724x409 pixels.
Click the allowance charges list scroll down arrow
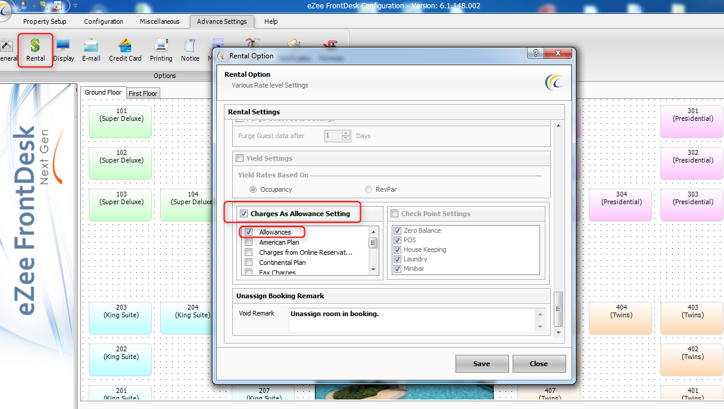(373, 270)
